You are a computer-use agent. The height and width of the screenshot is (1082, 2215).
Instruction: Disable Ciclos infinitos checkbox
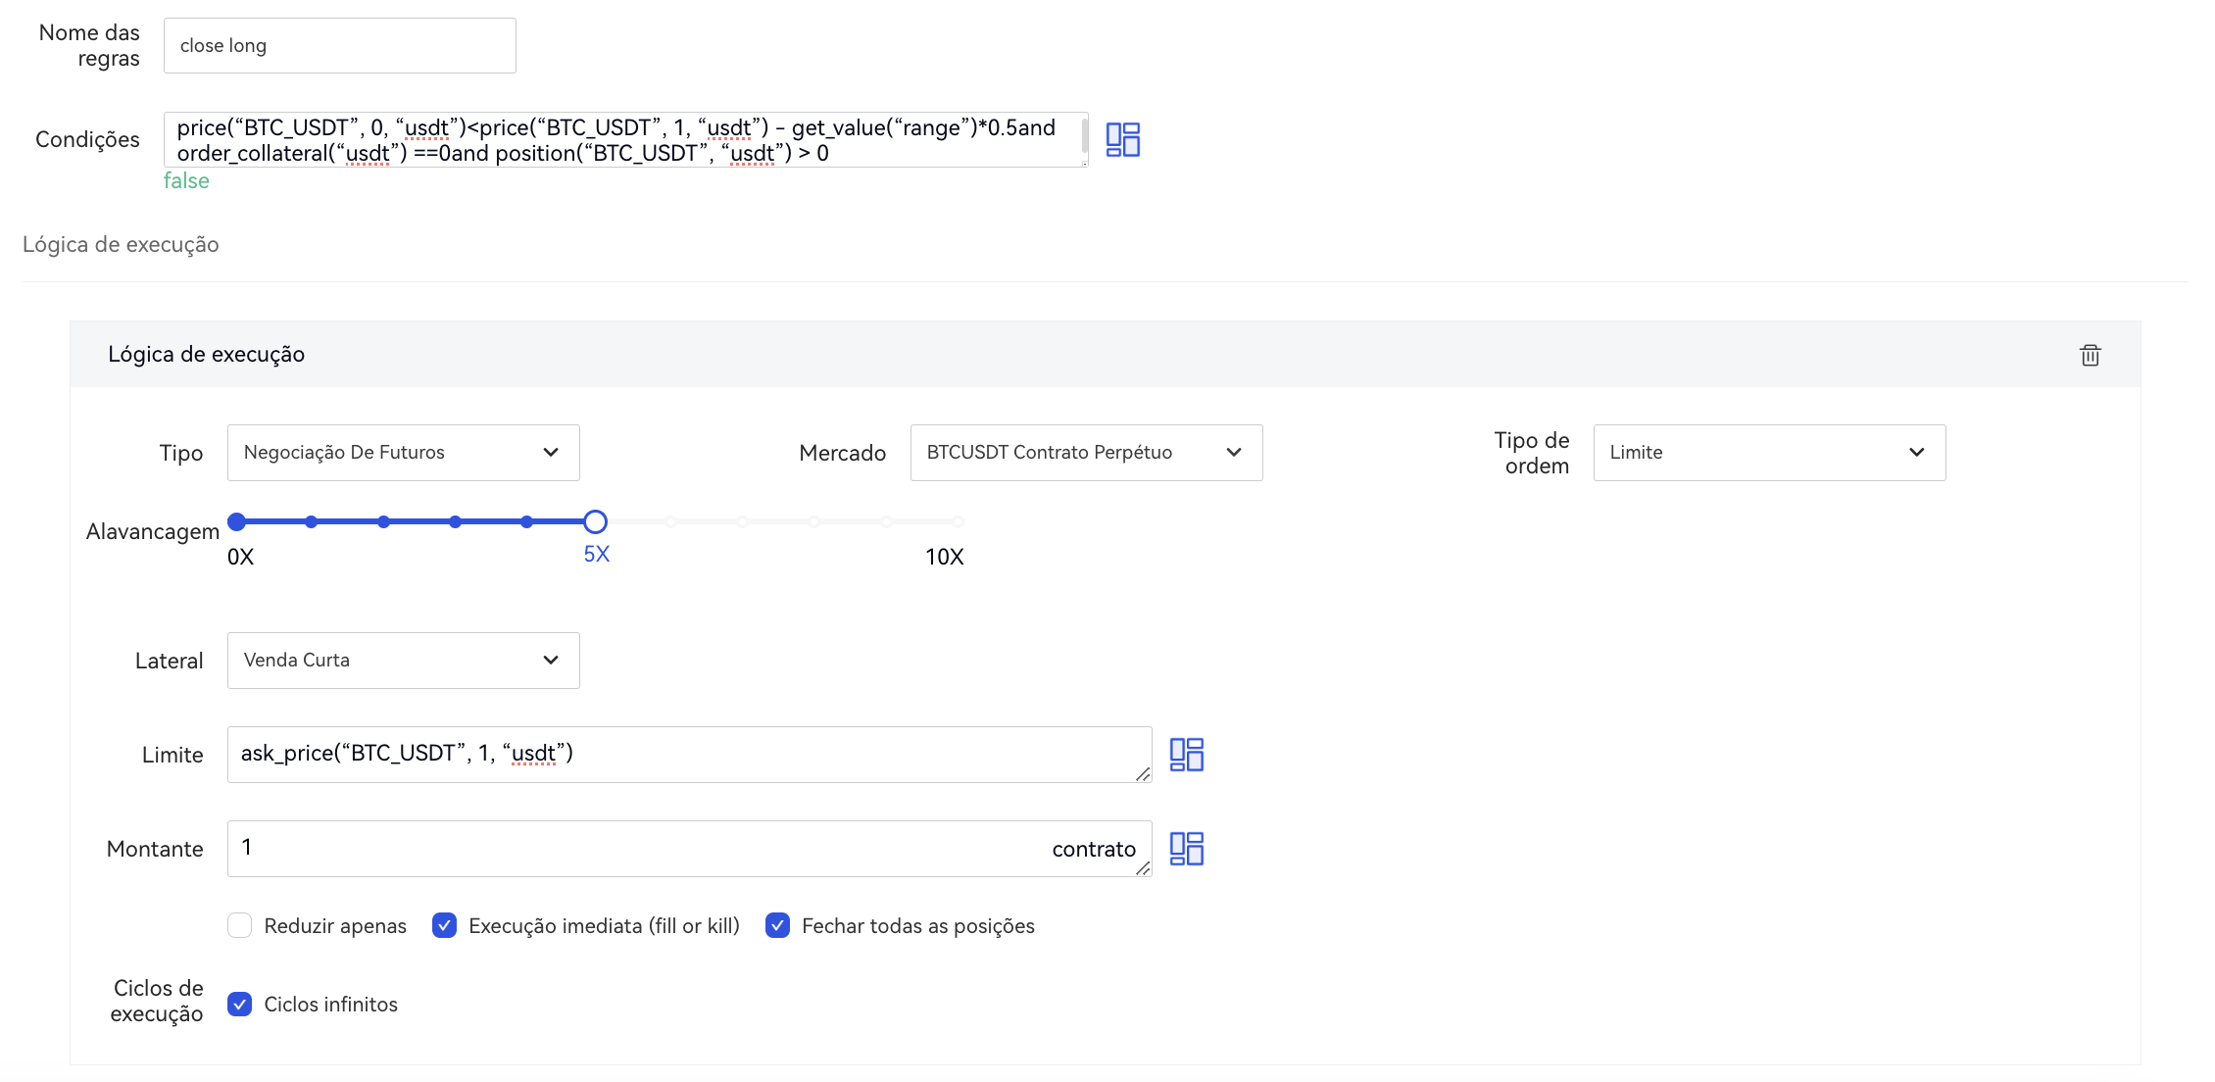[x=240, y=1004]
